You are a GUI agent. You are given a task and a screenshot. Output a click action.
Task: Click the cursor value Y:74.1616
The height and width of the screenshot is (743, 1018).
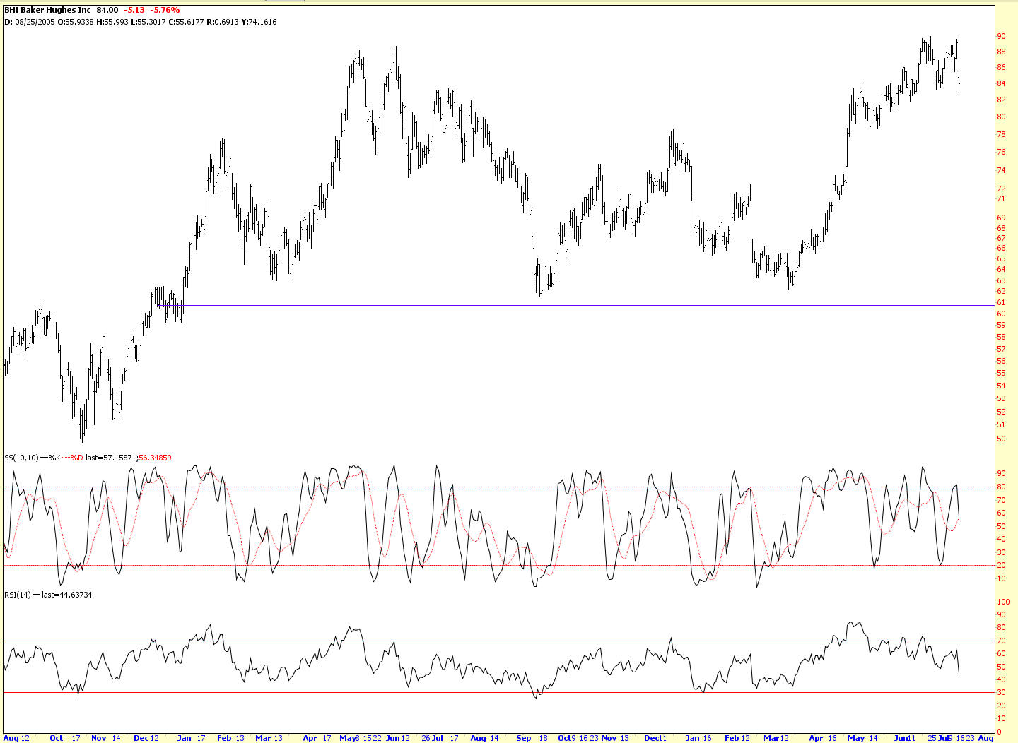(259, 22)
